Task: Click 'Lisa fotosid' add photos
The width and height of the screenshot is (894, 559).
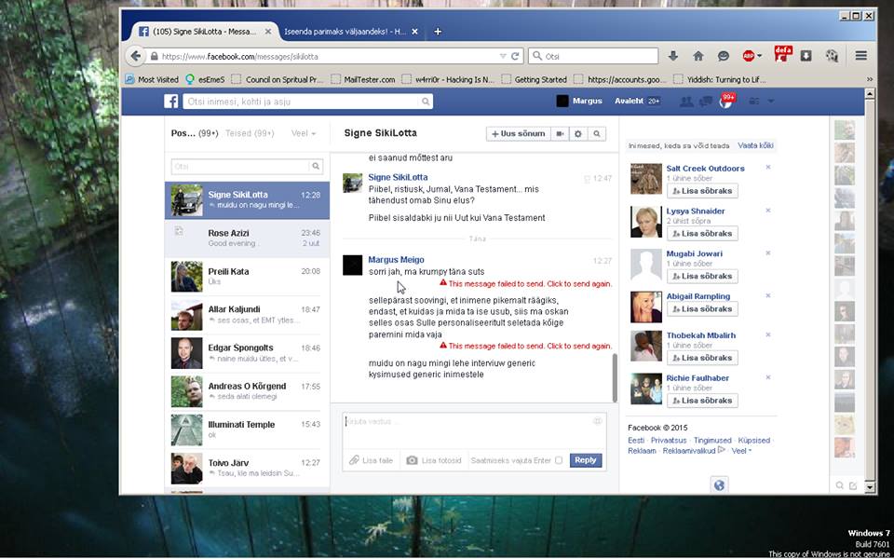Action: coord(434,460)
